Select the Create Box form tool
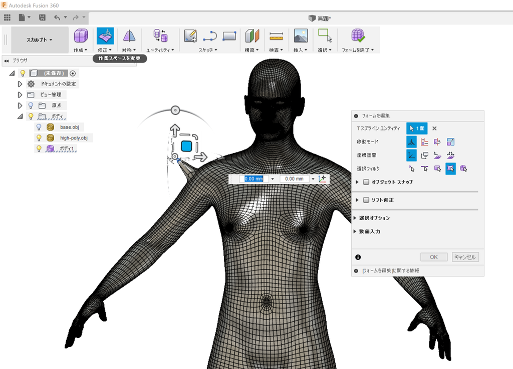Viewport: 513px width, 369px height. 81,36
